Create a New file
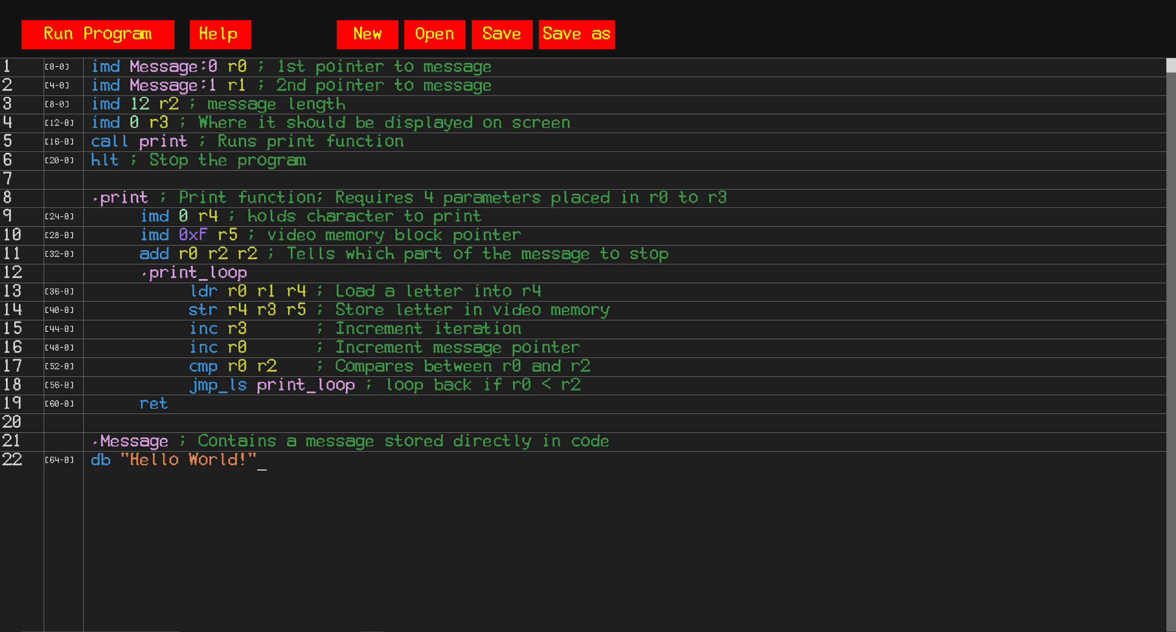1176x632 pixels. (367, 34)
